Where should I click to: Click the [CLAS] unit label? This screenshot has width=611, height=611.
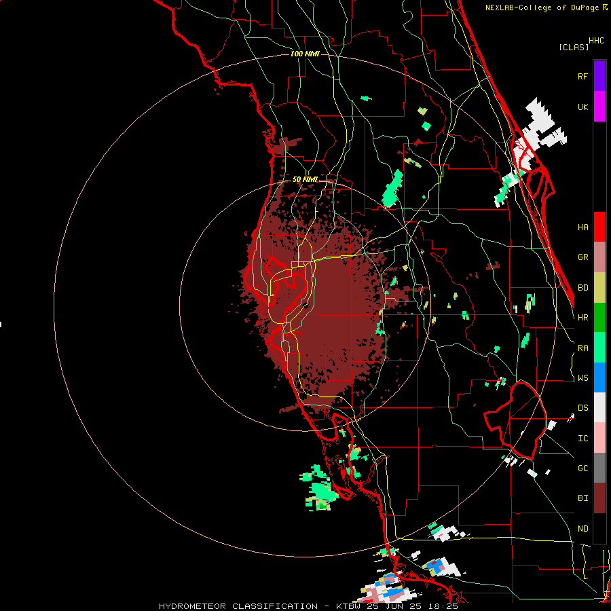(574, 48)
